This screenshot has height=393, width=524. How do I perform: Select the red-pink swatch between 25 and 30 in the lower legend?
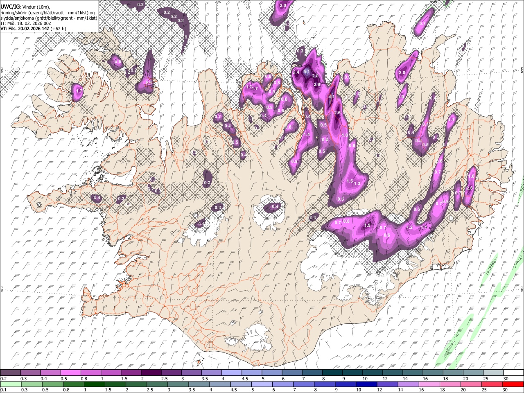(492, 384)
